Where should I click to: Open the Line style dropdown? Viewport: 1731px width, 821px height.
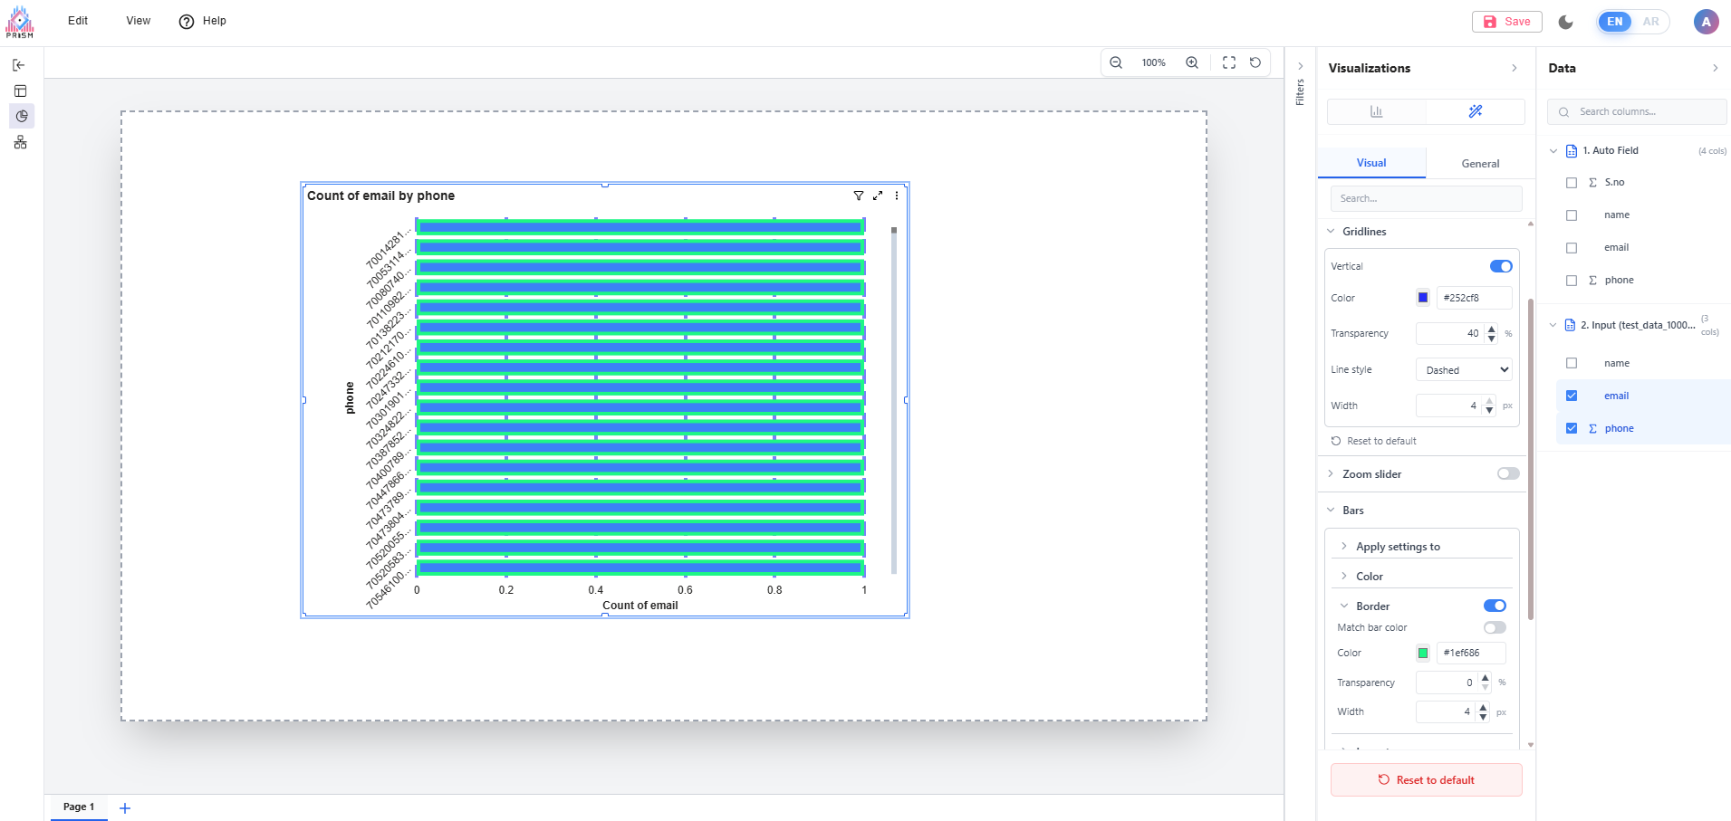point(1464,369)
